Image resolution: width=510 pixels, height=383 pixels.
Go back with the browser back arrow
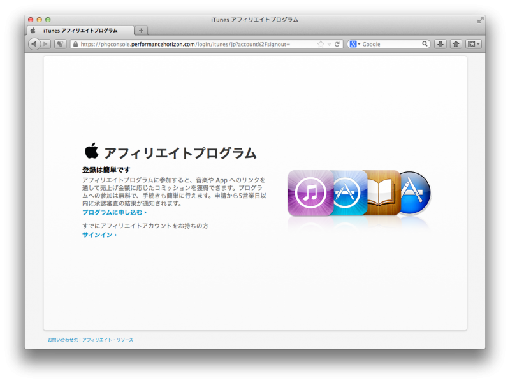pyautogui.click(x=34, y=44)
